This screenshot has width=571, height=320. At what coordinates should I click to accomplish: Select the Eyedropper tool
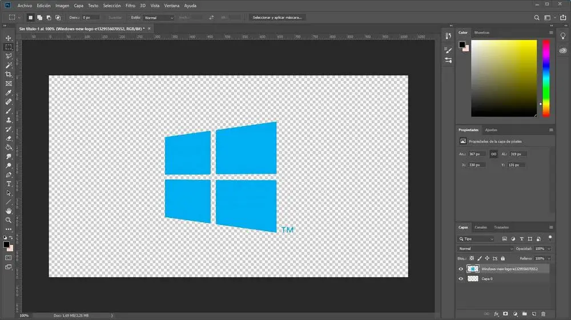[x=9, y=92]
